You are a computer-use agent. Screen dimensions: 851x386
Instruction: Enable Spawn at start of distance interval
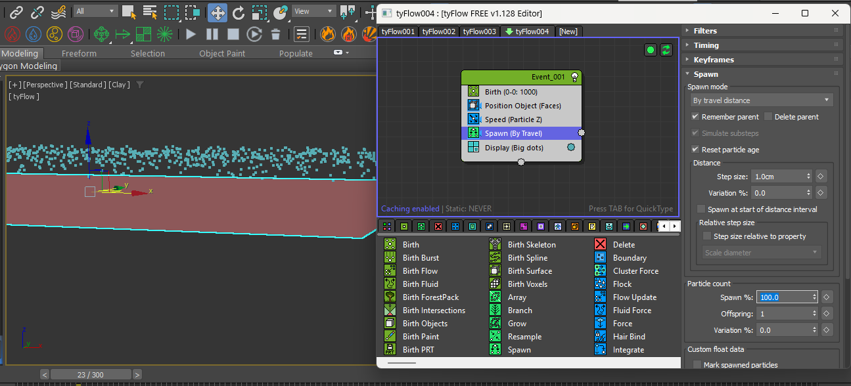tap(701, 209)
